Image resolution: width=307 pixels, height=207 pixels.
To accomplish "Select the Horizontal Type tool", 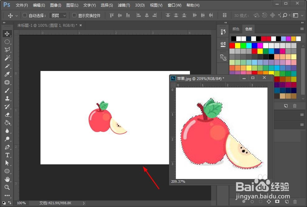I will (7, 155).
